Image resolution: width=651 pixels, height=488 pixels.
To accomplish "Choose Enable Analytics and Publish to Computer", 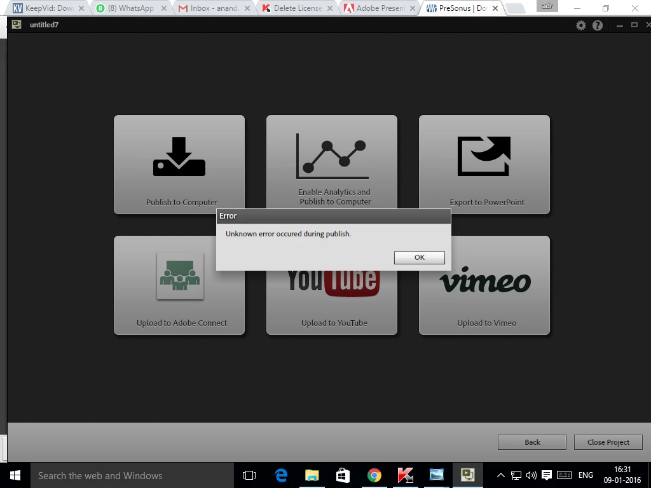I will tap(332, 162).
